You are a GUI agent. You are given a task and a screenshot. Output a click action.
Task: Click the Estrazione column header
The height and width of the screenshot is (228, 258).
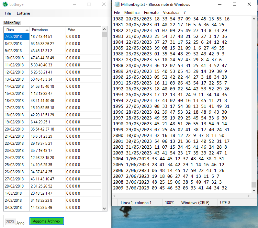[x=47, y=30]
